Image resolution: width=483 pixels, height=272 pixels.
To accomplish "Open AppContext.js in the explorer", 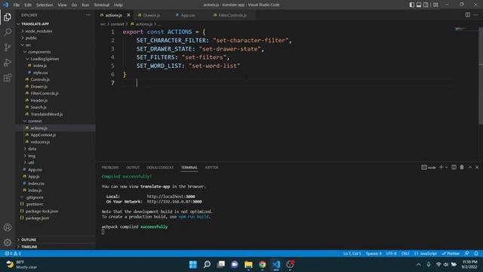I will (43, 135).
